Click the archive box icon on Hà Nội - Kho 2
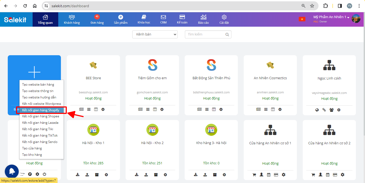The width and height of the screenshot is (365, 183). click(x=156, y=175)
